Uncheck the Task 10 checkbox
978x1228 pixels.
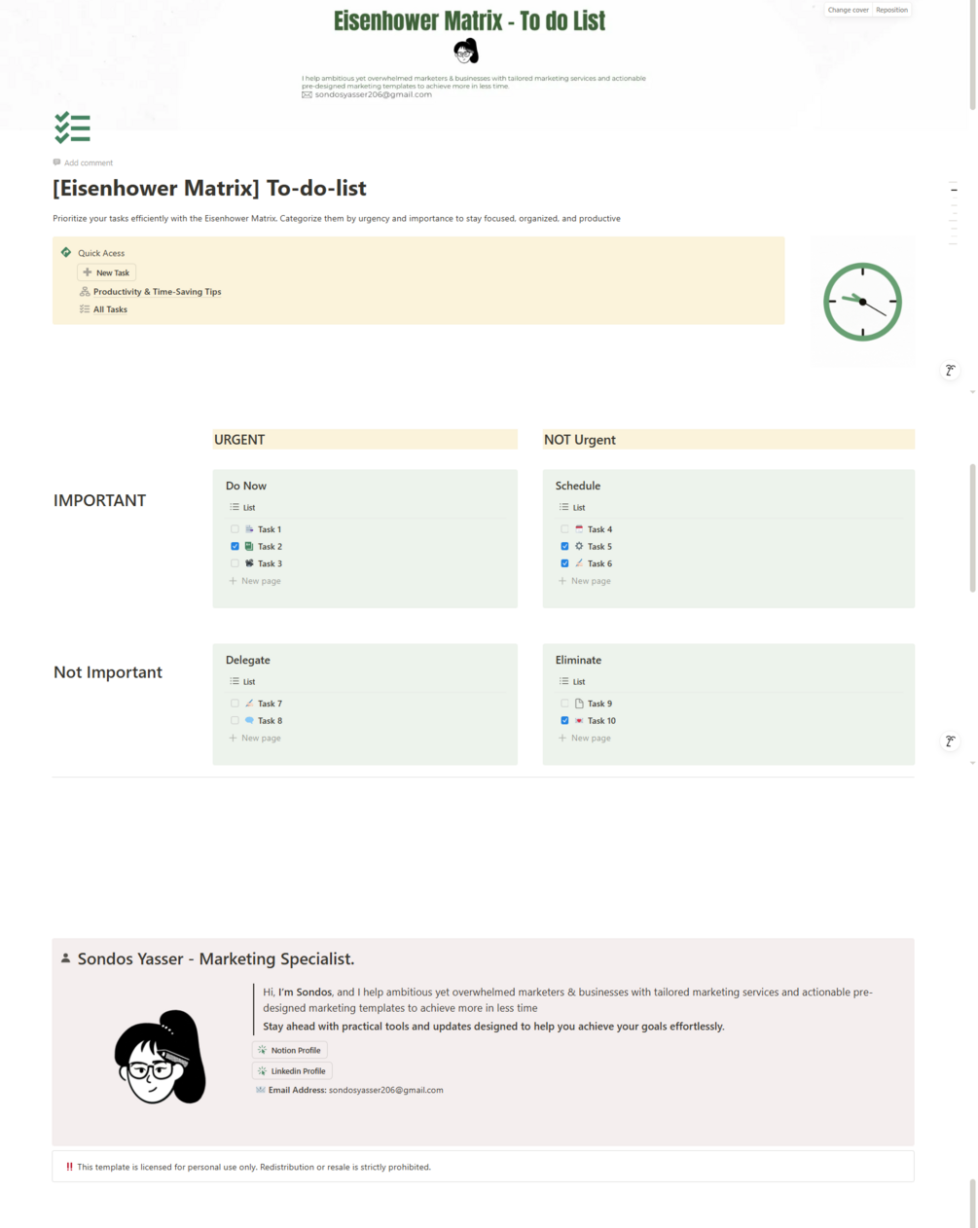(x=564, y=720)
